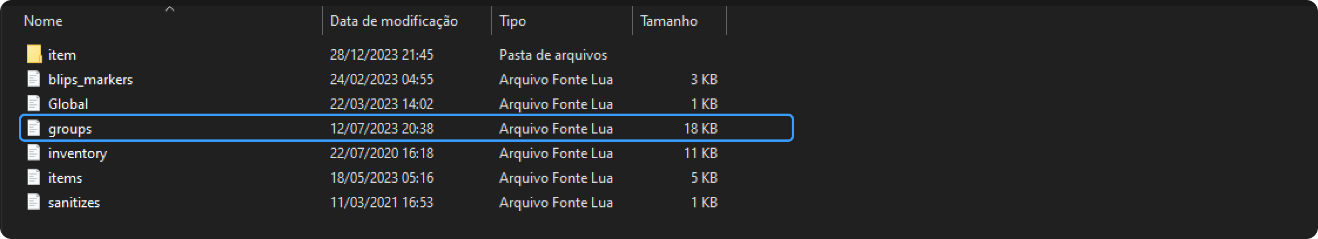Sort by Nome column header
Image resolution: width=1318 pixels, height=239 pixels.
(x=43, y=21)
